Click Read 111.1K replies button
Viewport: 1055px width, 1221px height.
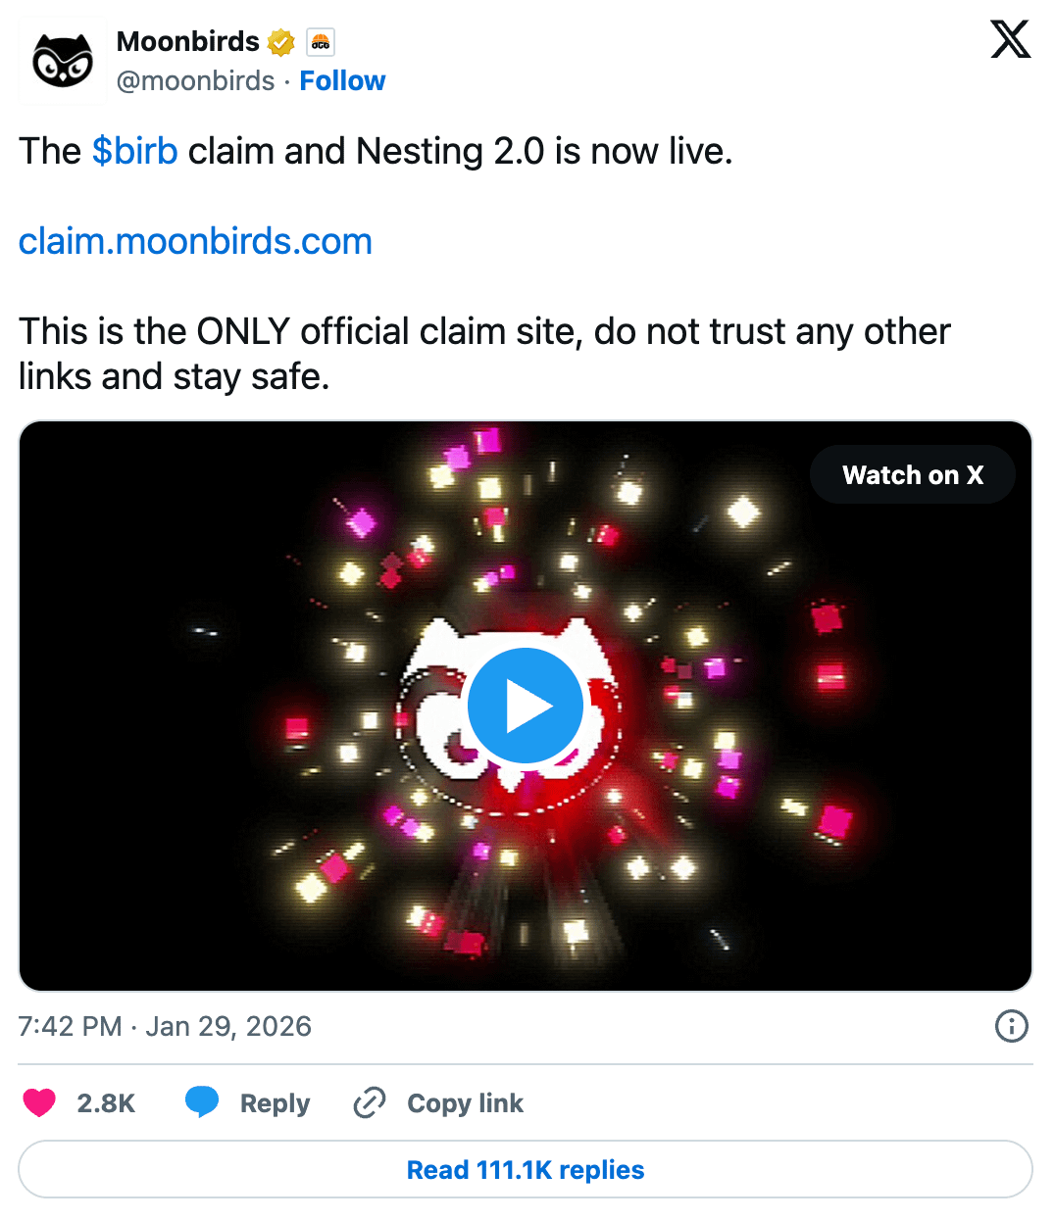tap(526, 1169)
